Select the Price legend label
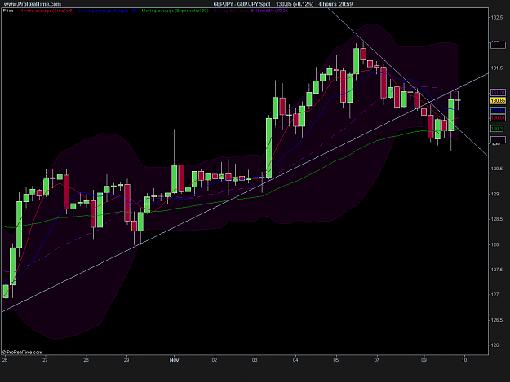510x382 pixels. click(x=8, y=11)
